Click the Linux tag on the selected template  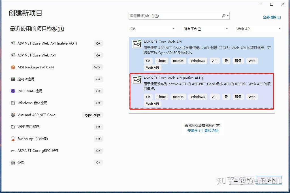point(161,97)
